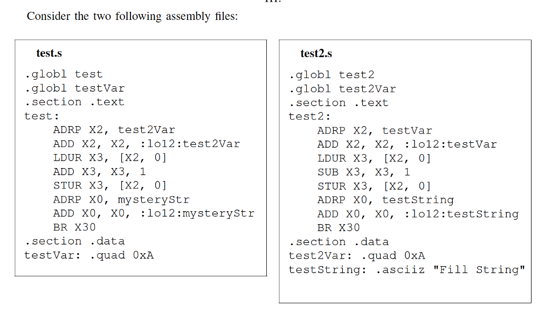Viewport: 552px width, 334px height.
Task: Click the 'ADRP X0, testString' line
Action: pyautogui.click(x=385, y=200)
